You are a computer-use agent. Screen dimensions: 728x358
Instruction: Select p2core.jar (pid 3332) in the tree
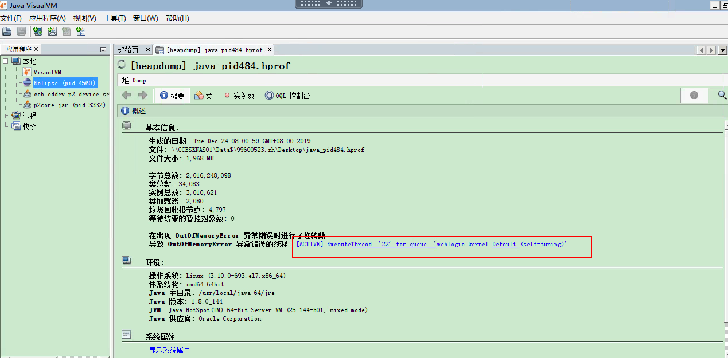click(x=69, y=105)
